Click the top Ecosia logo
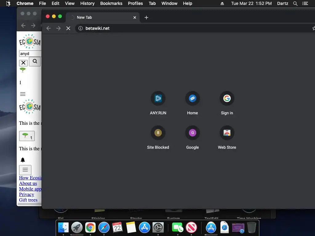Image resolution: width=315 pixels, height=236 pixels. pyautogui.click(x=30, y=41)
